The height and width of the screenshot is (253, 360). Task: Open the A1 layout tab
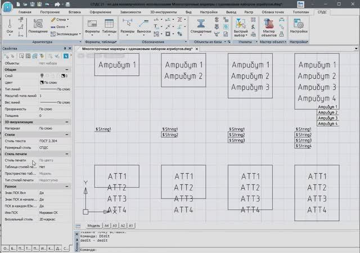point(131,225)
